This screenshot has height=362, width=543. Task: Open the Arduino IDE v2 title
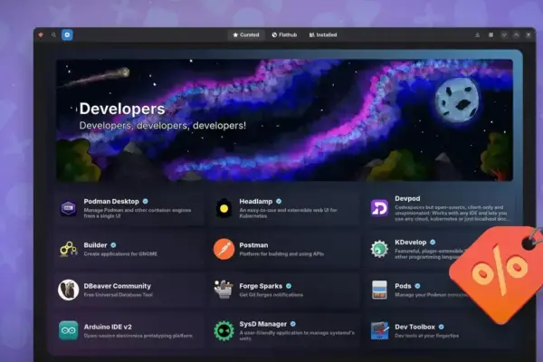click(x=108, y=327)
